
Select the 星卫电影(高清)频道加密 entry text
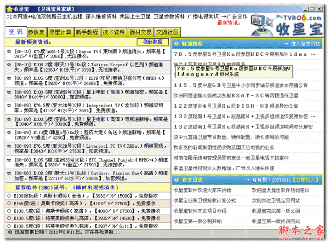pos(91,95)
